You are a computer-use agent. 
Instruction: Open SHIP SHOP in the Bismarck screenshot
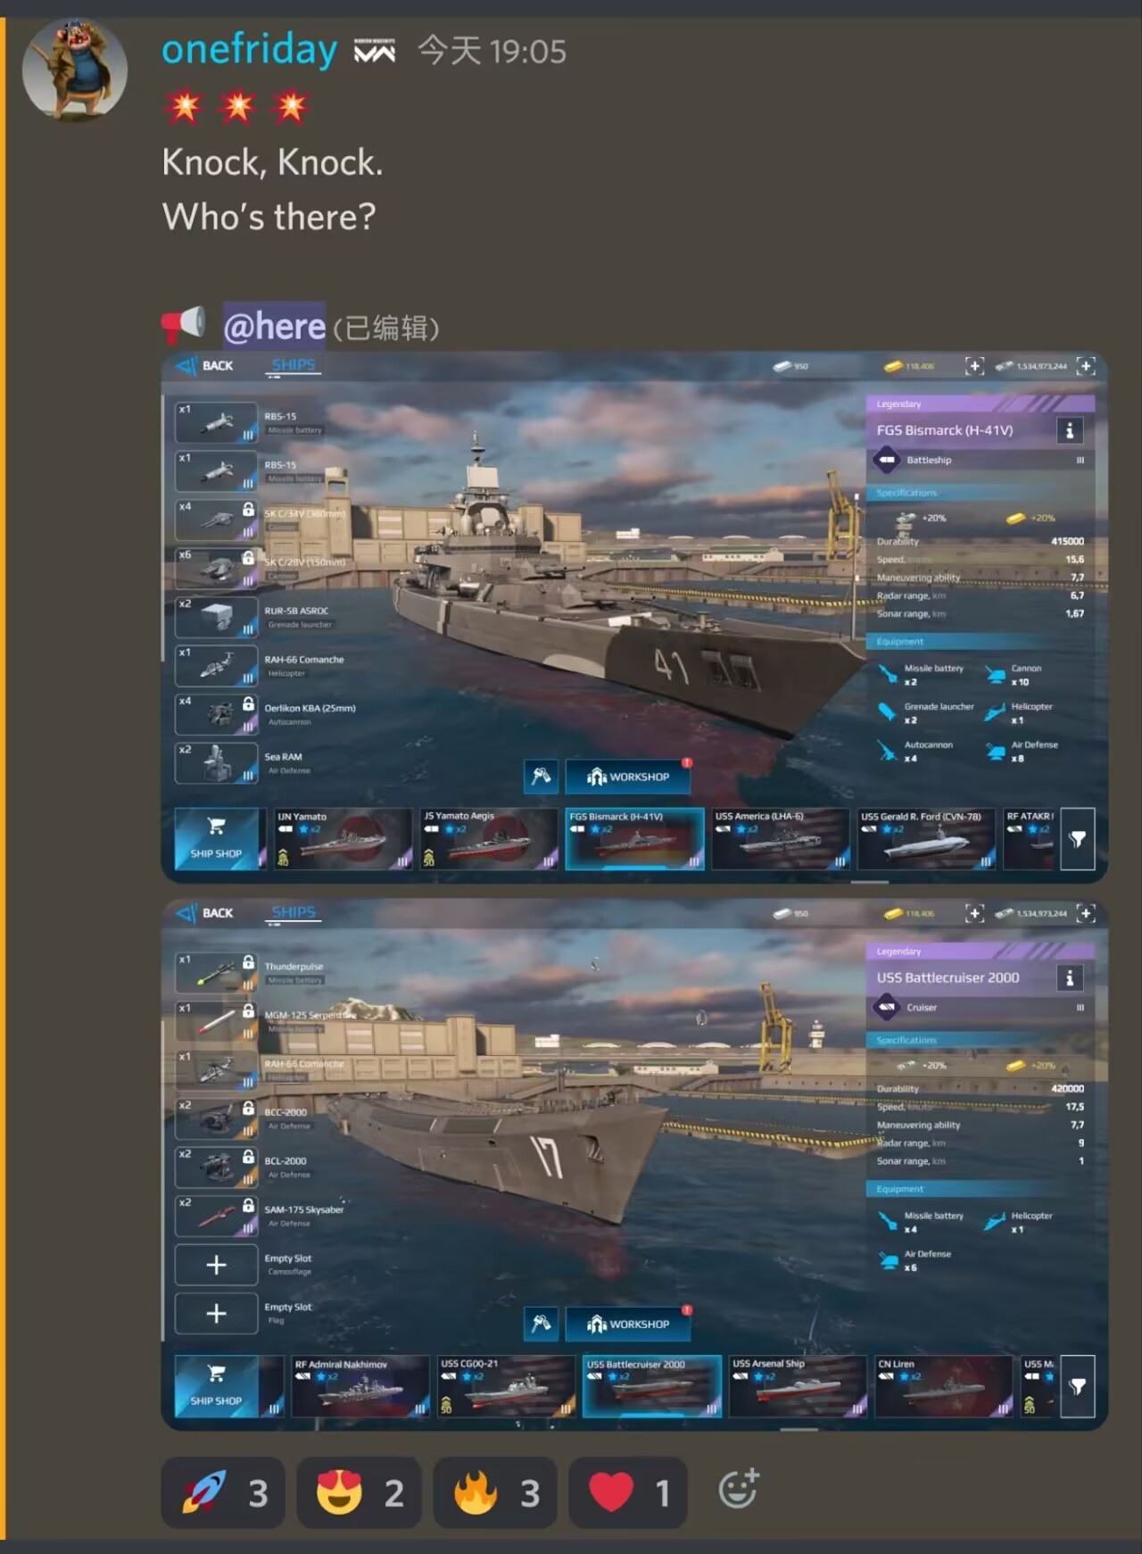[216, 838]
